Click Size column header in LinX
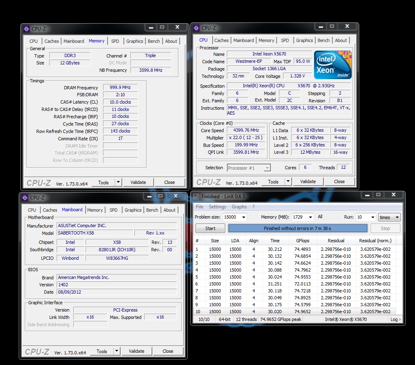415x365 pixels. 215,241
